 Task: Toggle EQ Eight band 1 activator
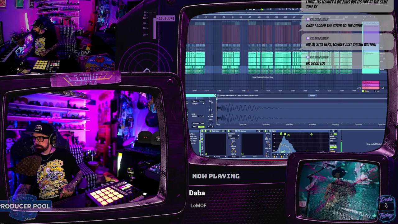(274, 157)
